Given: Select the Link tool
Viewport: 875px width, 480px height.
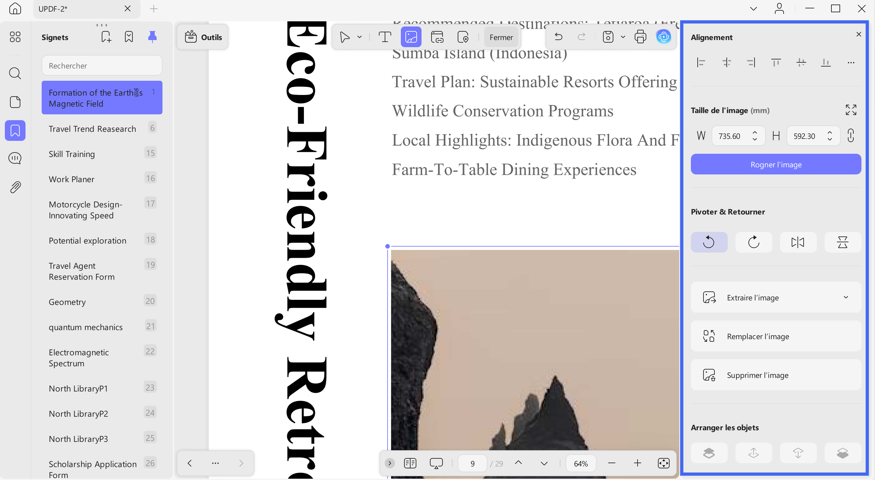Looking at the screenshot, I should (x=437, y=37).
